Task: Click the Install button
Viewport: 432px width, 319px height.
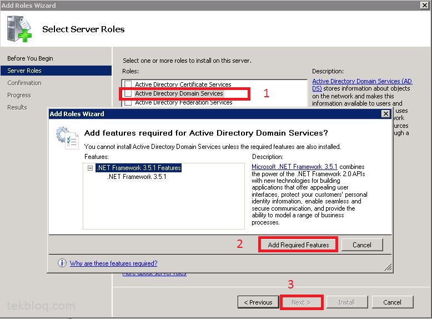Action: point(346,302)
